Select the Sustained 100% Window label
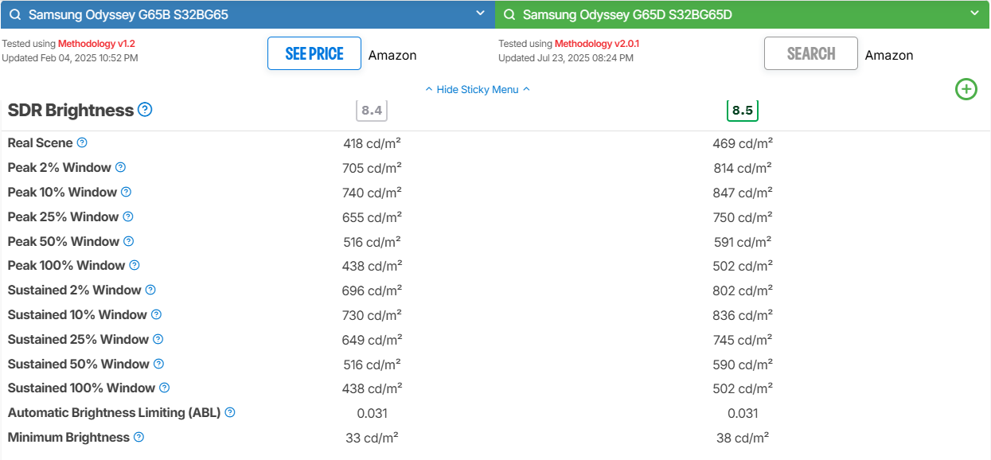Screen dimensions: 991x460 (81, 388)
